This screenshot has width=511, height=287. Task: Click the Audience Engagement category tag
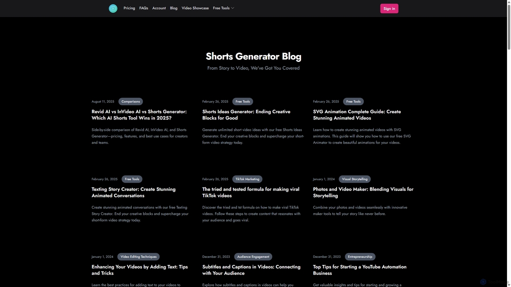click(x=253, y=257)
